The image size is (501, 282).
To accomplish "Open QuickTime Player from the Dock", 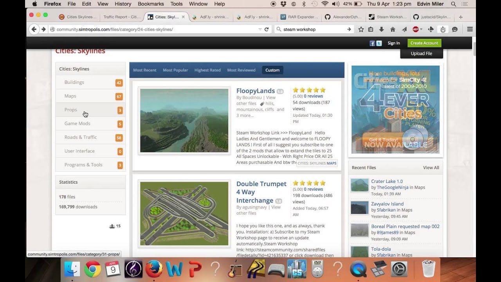I will (x=358, y=269).
